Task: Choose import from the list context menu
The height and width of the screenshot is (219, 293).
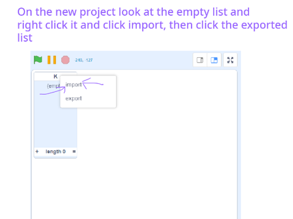Action: tap(73, 85)
